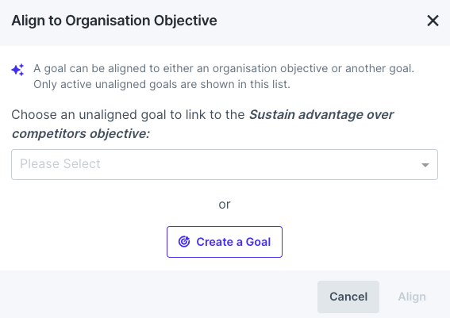Viewport: 450px width, 318px height.
Task: Open the Please Select unaligned goal dropdown
Action: point(225,165)
